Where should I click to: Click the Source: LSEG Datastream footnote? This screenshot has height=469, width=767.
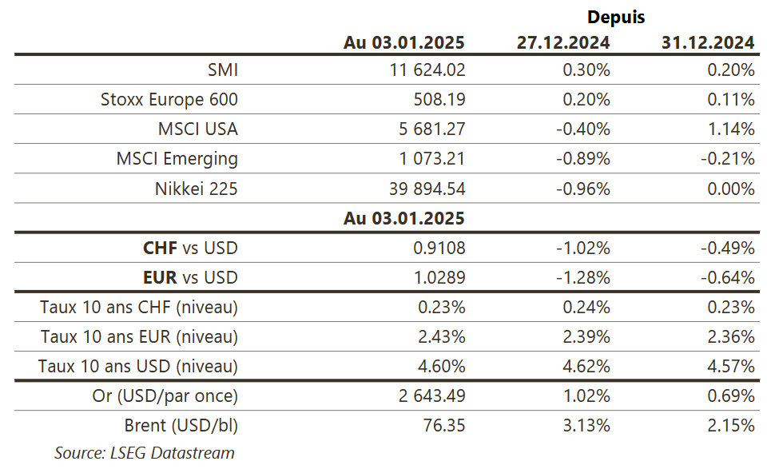[x=145, y=453]
